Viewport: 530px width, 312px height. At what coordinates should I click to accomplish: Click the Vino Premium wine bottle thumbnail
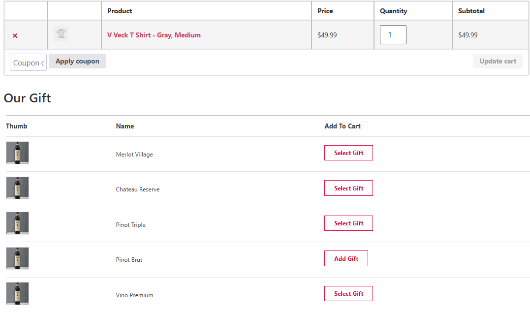point(17,293)
